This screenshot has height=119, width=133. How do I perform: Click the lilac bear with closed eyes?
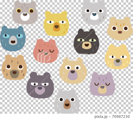click(102, 84)
